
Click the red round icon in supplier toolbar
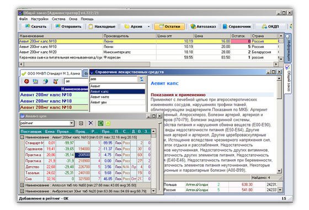(x=26, y=81)
